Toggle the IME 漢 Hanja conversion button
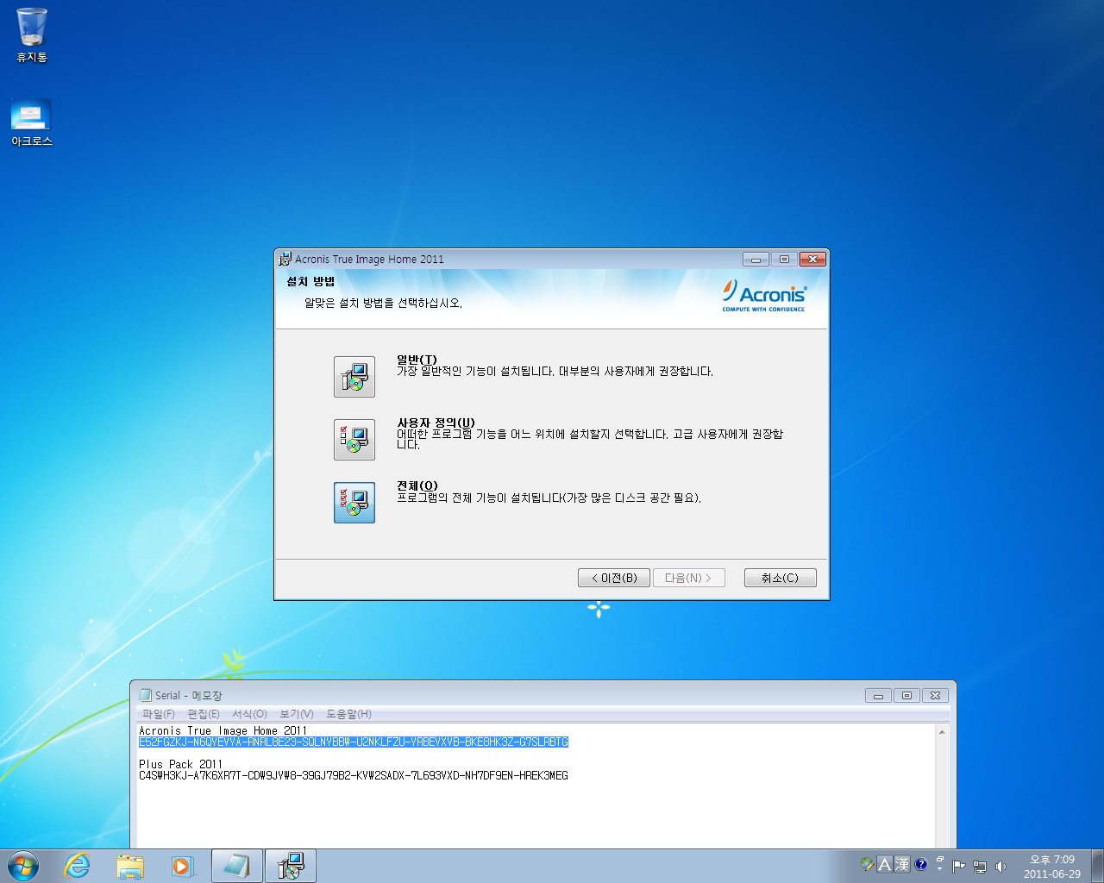This screenshot has width=1104, height=883. point(902,864)
